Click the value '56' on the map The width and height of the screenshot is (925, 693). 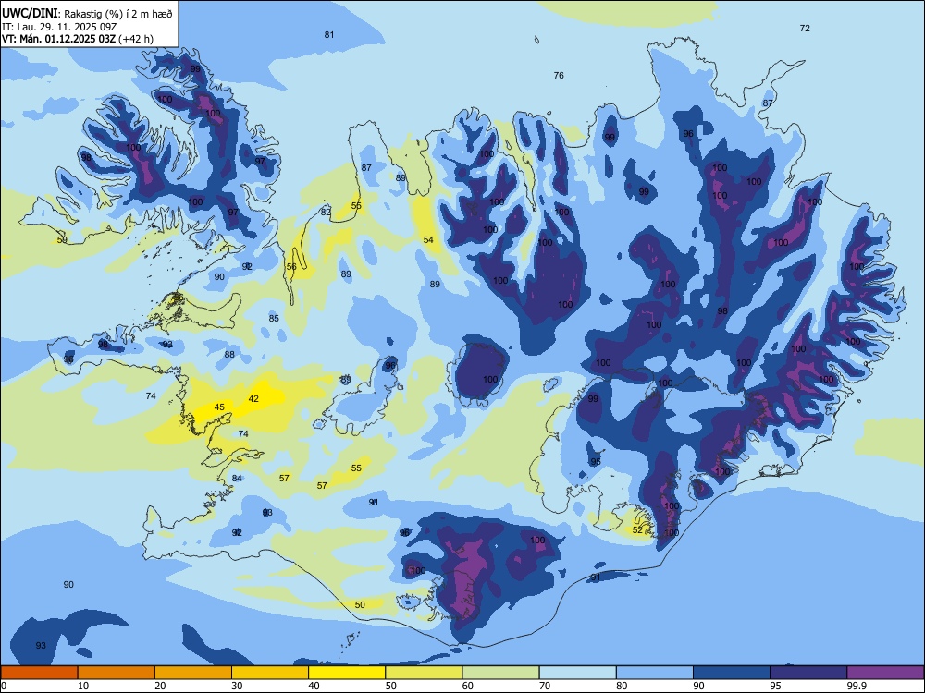291,267
